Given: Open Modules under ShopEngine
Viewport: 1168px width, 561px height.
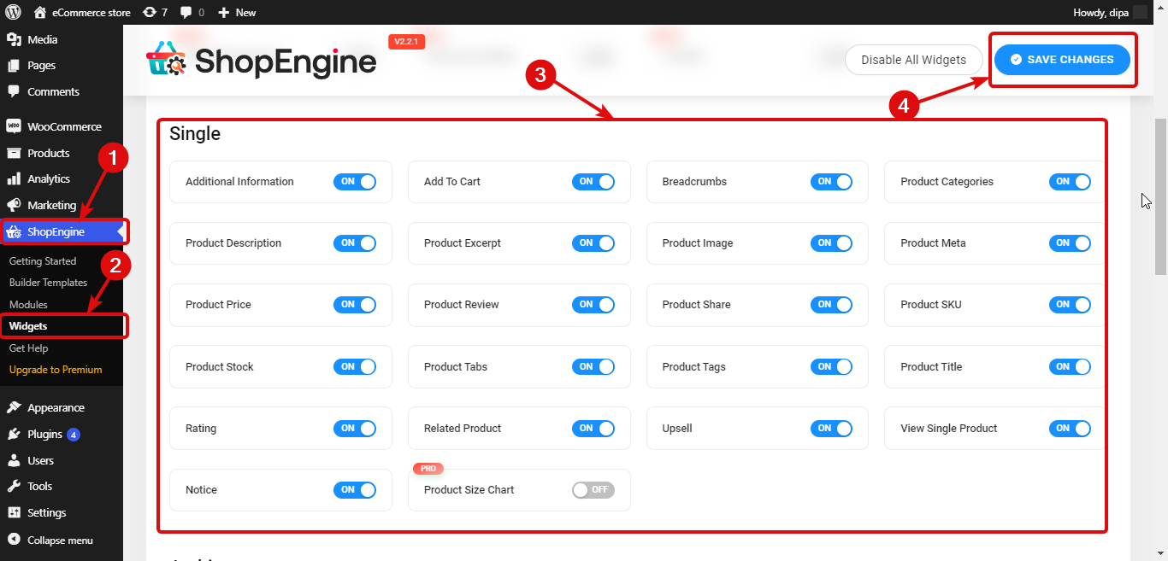Looking at the screenshot, I should 27,304.
